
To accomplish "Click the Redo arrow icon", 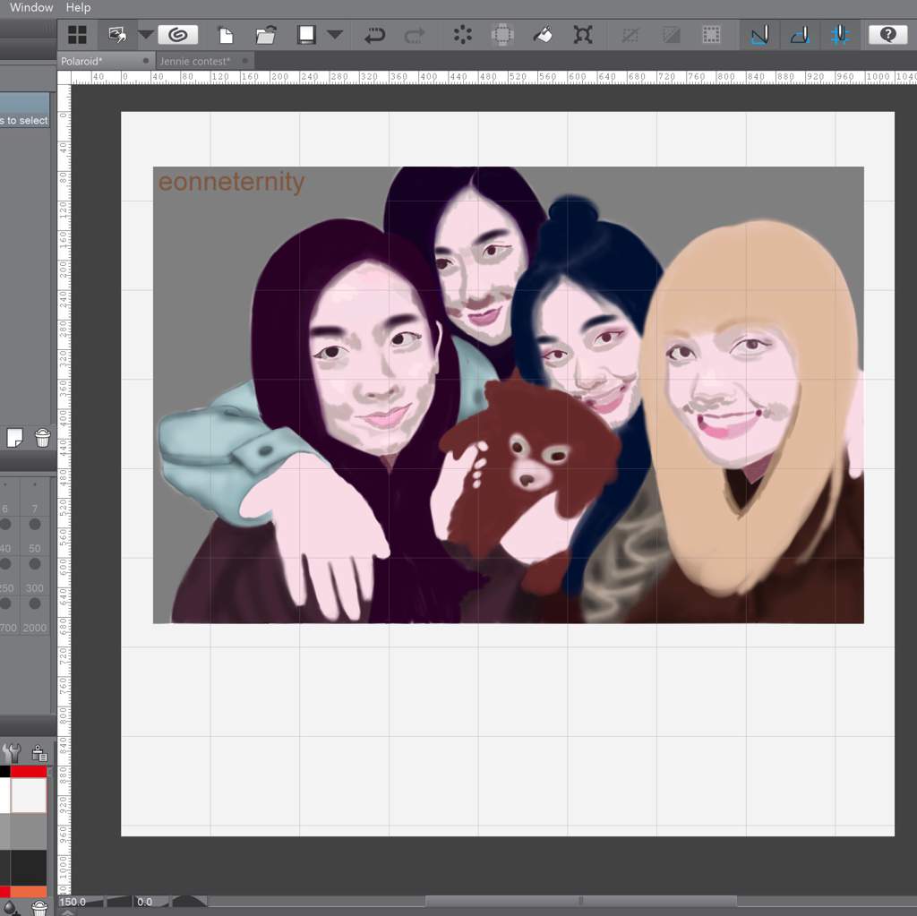I will tap(415, 35).
